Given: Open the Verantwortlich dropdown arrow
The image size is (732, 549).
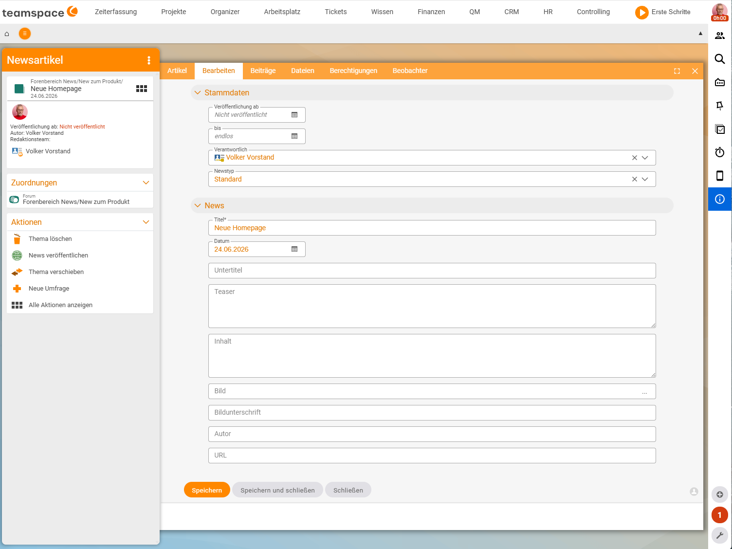Looking at the screenshot, I should pyautogui.click(x=645, y=158).
